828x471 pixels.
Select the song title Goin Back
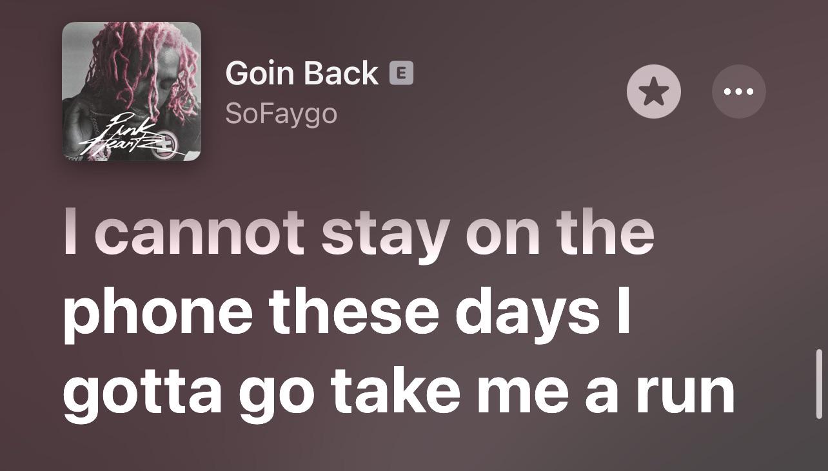coord(301,72)
